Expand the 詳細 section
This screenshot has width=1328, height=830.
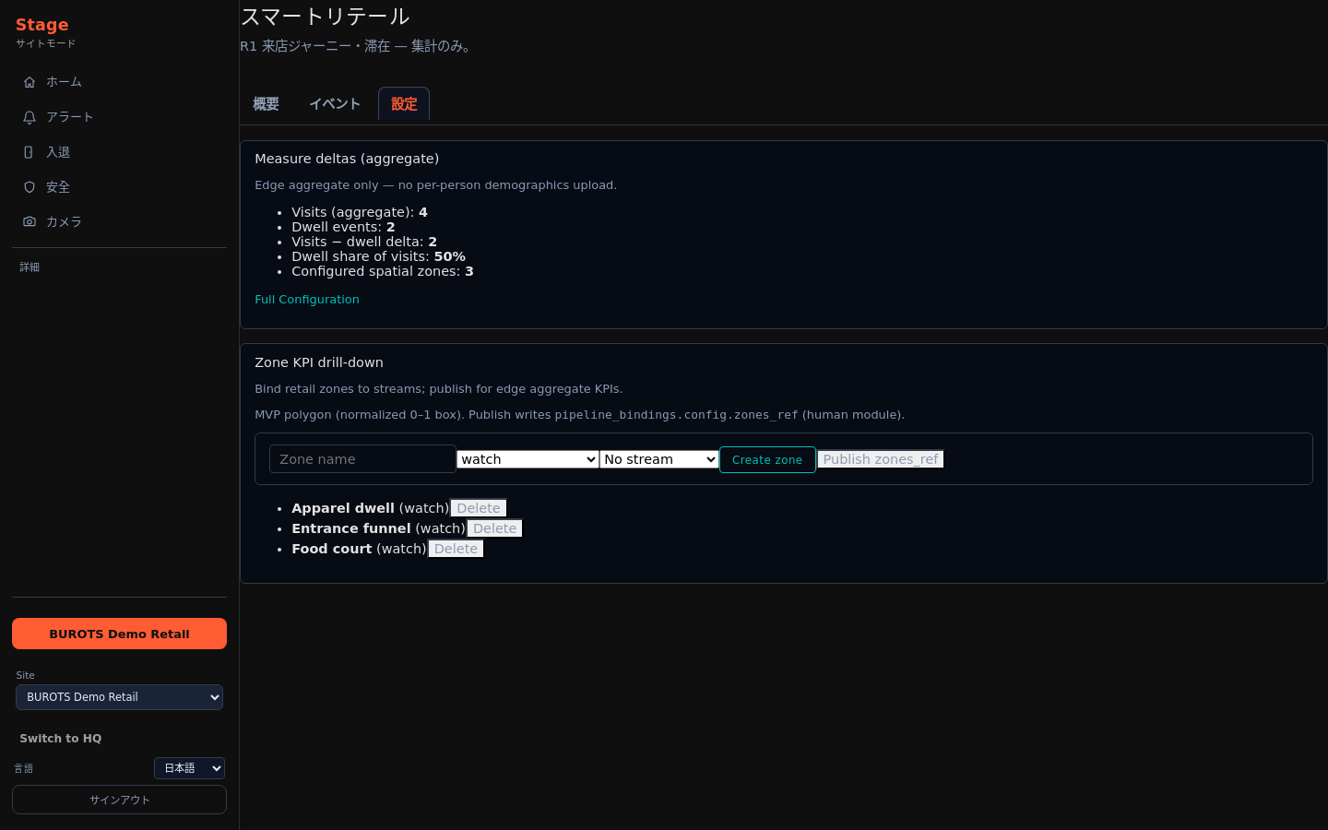click(30, 267)
